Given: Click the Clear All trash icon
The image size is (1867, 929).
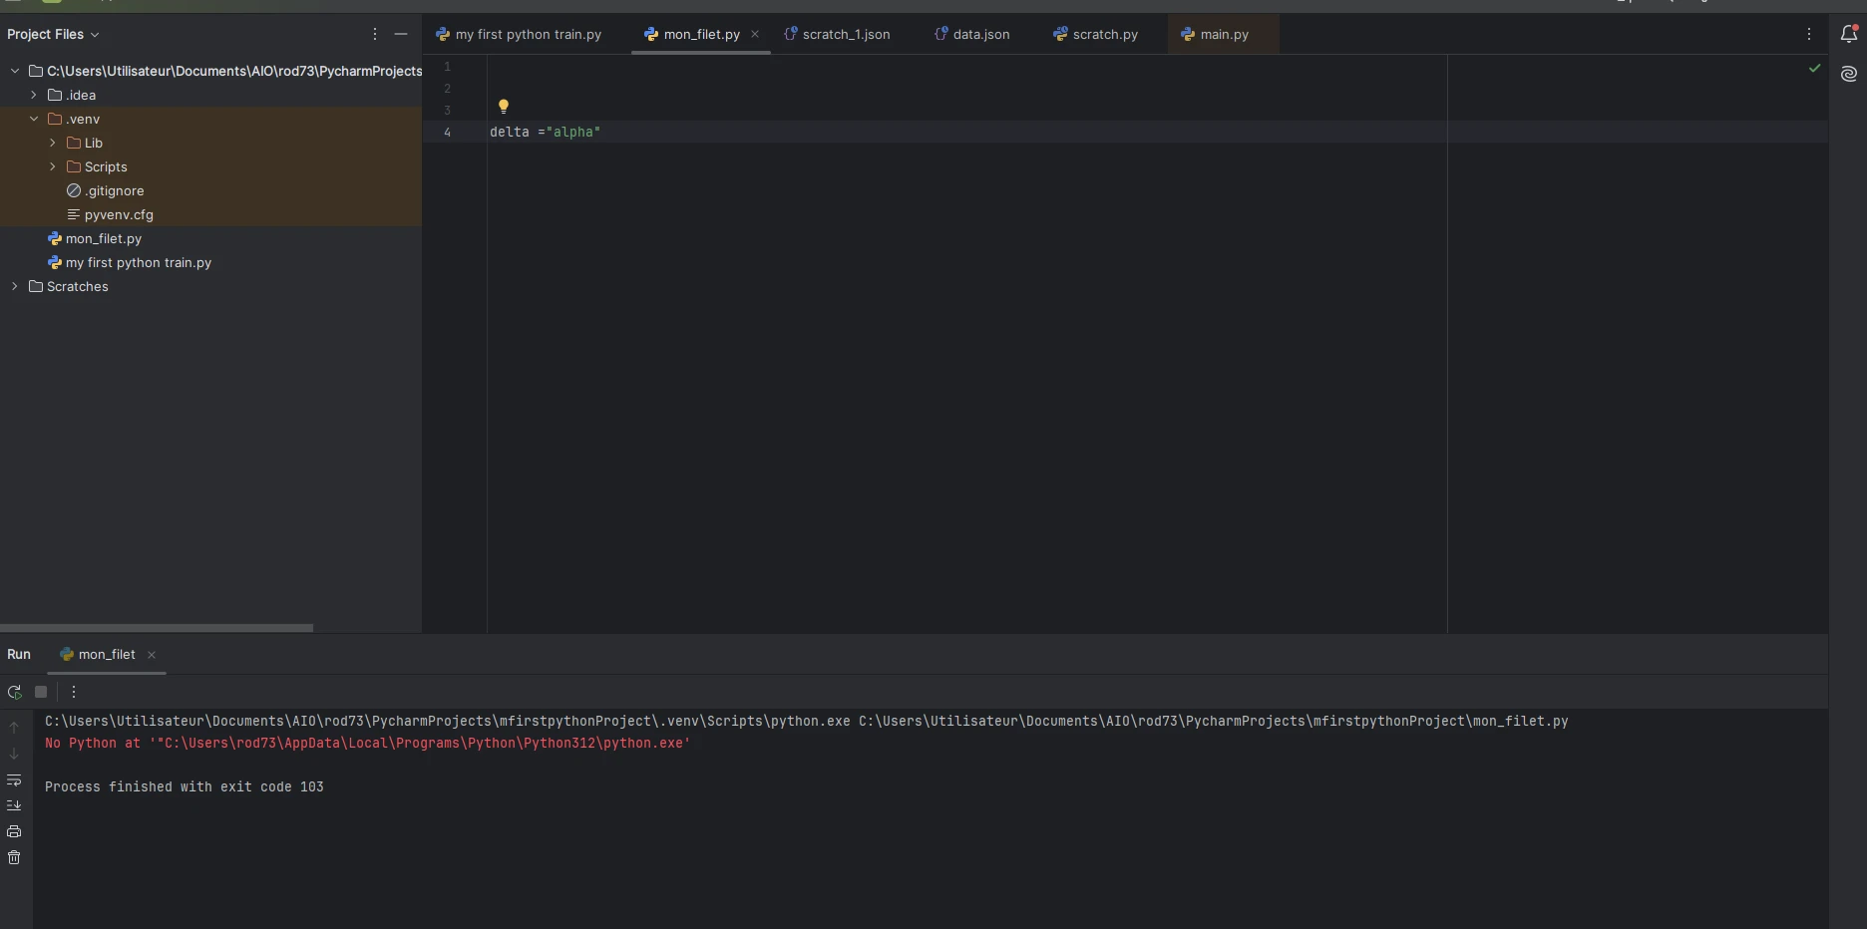Looking at the screenshot, I should click(x=14, y=857).
